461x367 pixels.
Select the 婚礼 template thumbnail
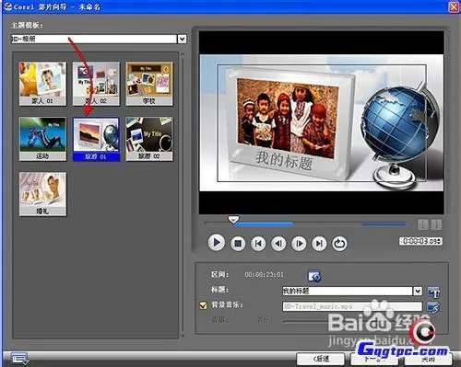pos(42,194)
